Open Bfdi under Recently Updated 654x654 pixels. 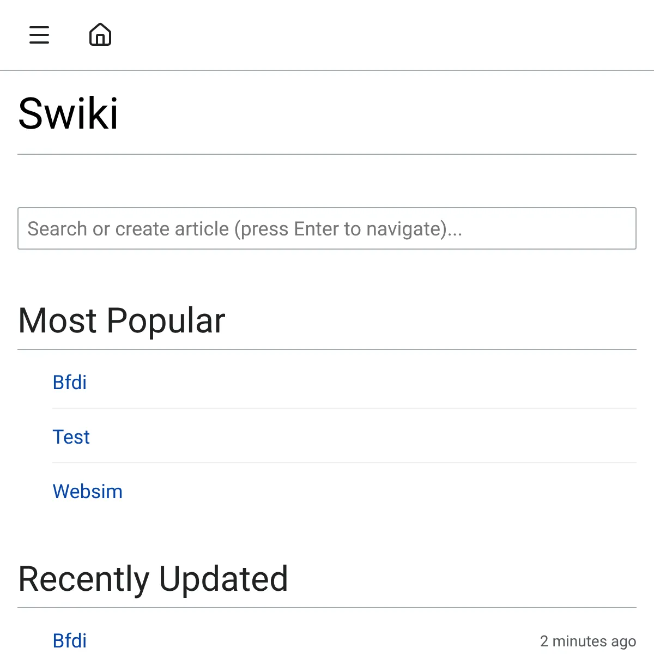pyautogui.click(x=70, y=640)
